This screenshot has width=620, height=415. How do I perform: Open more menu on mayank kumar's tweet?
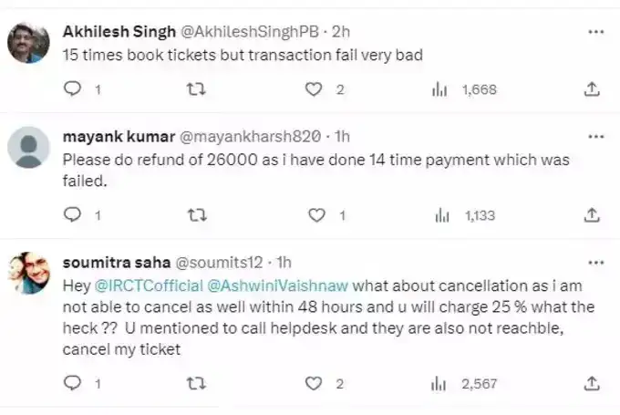(596, 137)
